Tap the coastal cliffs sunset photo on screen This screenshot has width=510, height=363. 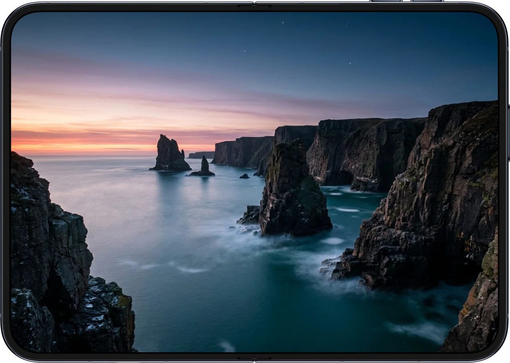(x=255, y=182)
